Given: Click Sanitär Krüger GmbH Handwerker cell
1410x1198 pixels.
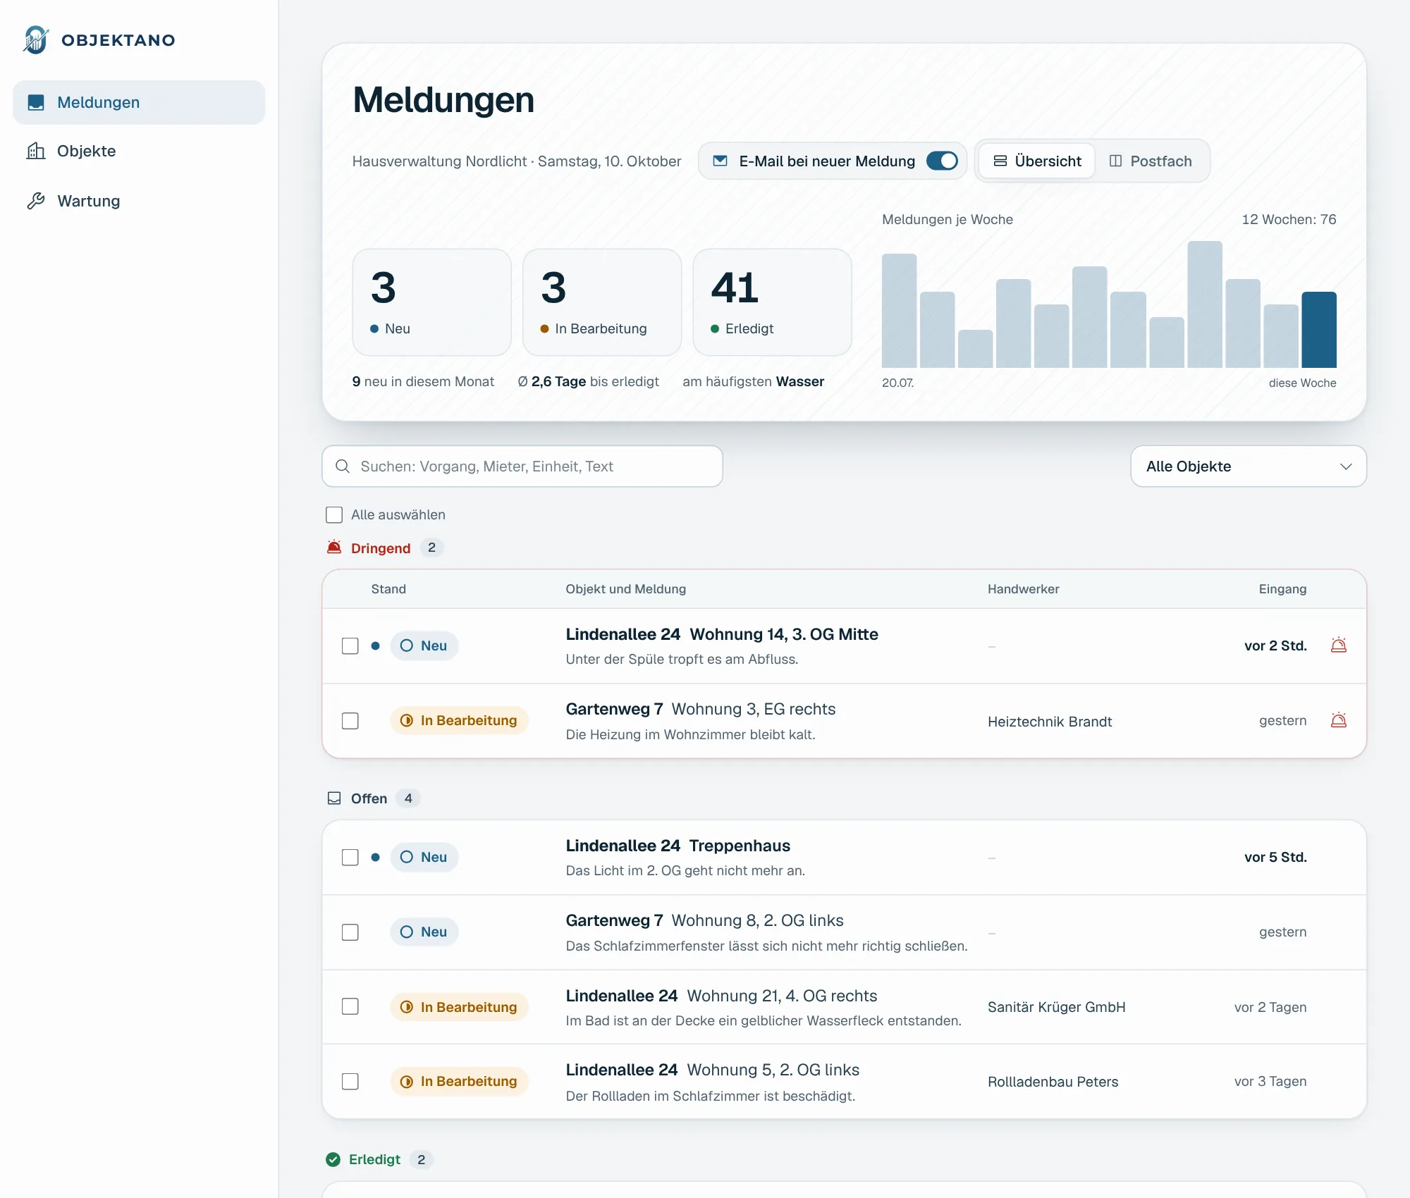Looking at the screenshot, I should click(x=1056, y=1007).
